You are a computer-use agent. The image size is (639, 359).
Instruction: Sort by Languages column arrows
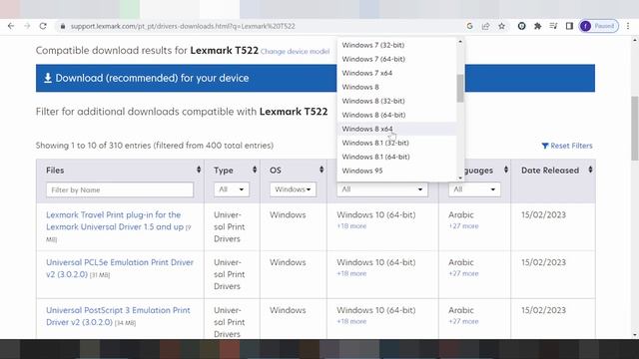point(506,170)
